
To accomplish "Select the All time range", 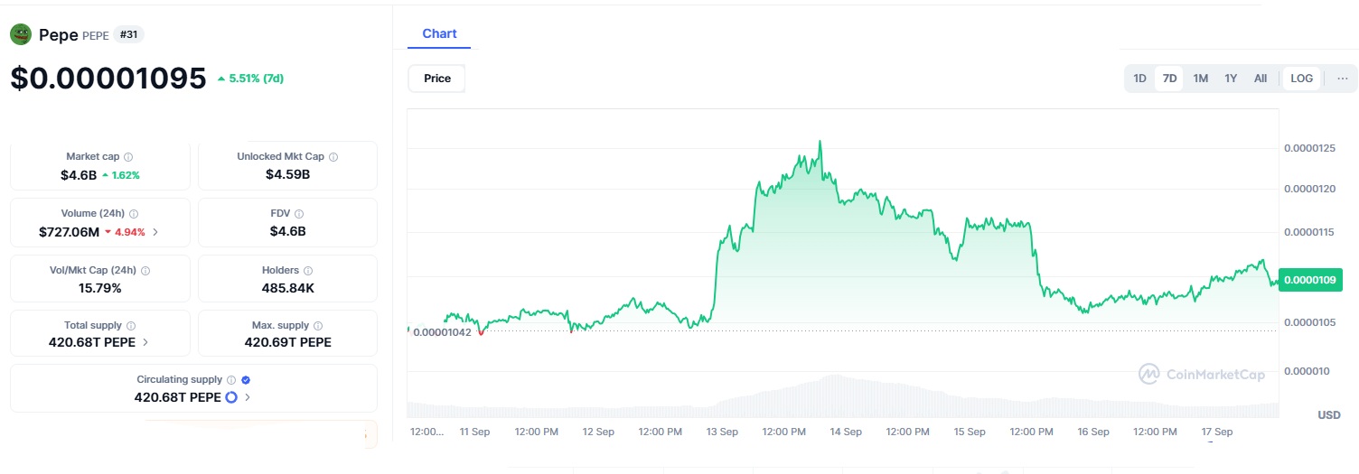I will coord(1261,79).
